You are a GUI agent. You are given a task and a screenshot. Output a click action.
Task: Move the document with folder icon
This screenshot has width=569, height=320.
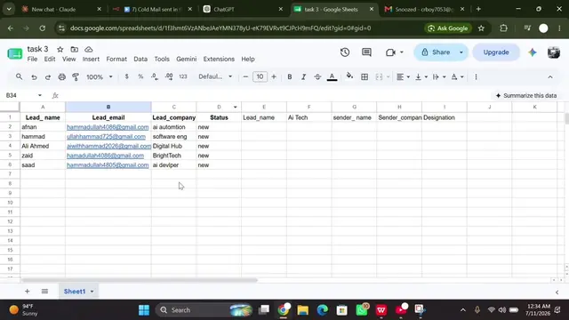[75, 50]
